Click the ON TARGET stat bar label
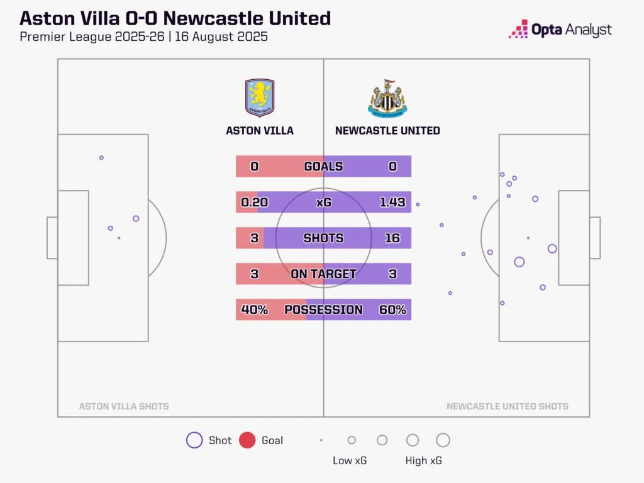Screen dimensions: 644x483 pos(323,274)
